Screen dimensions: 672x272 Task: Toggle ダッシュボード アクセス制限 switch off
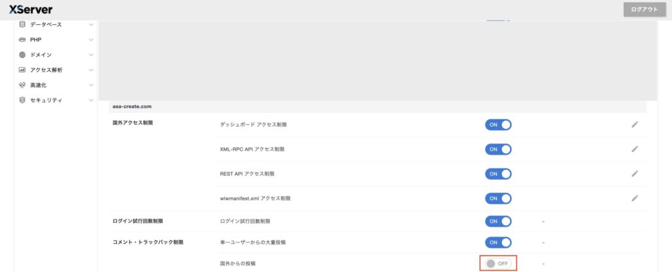(x=498, y=125)
